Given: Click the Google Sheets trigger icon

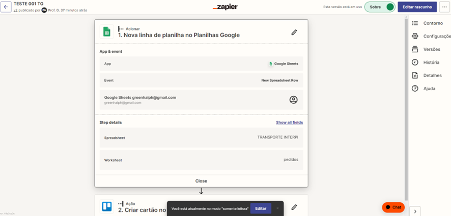Looking at the screenshot, I should [107, 32].
